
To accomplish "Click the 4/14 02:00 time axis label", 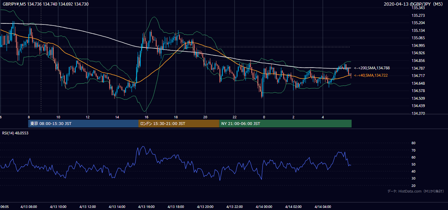I will (293, 207).
